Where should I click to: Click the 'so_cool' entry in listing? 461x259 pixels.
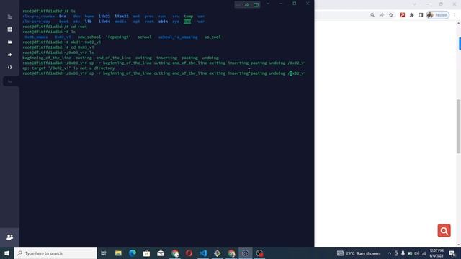point(212,37)
